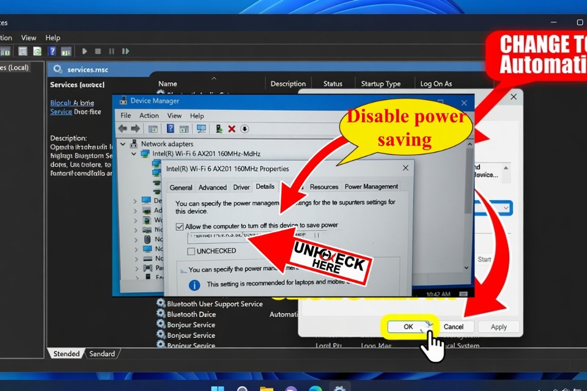587x391 pixels.
Task: Sort services by the Status column
Action: click(333, 84)
